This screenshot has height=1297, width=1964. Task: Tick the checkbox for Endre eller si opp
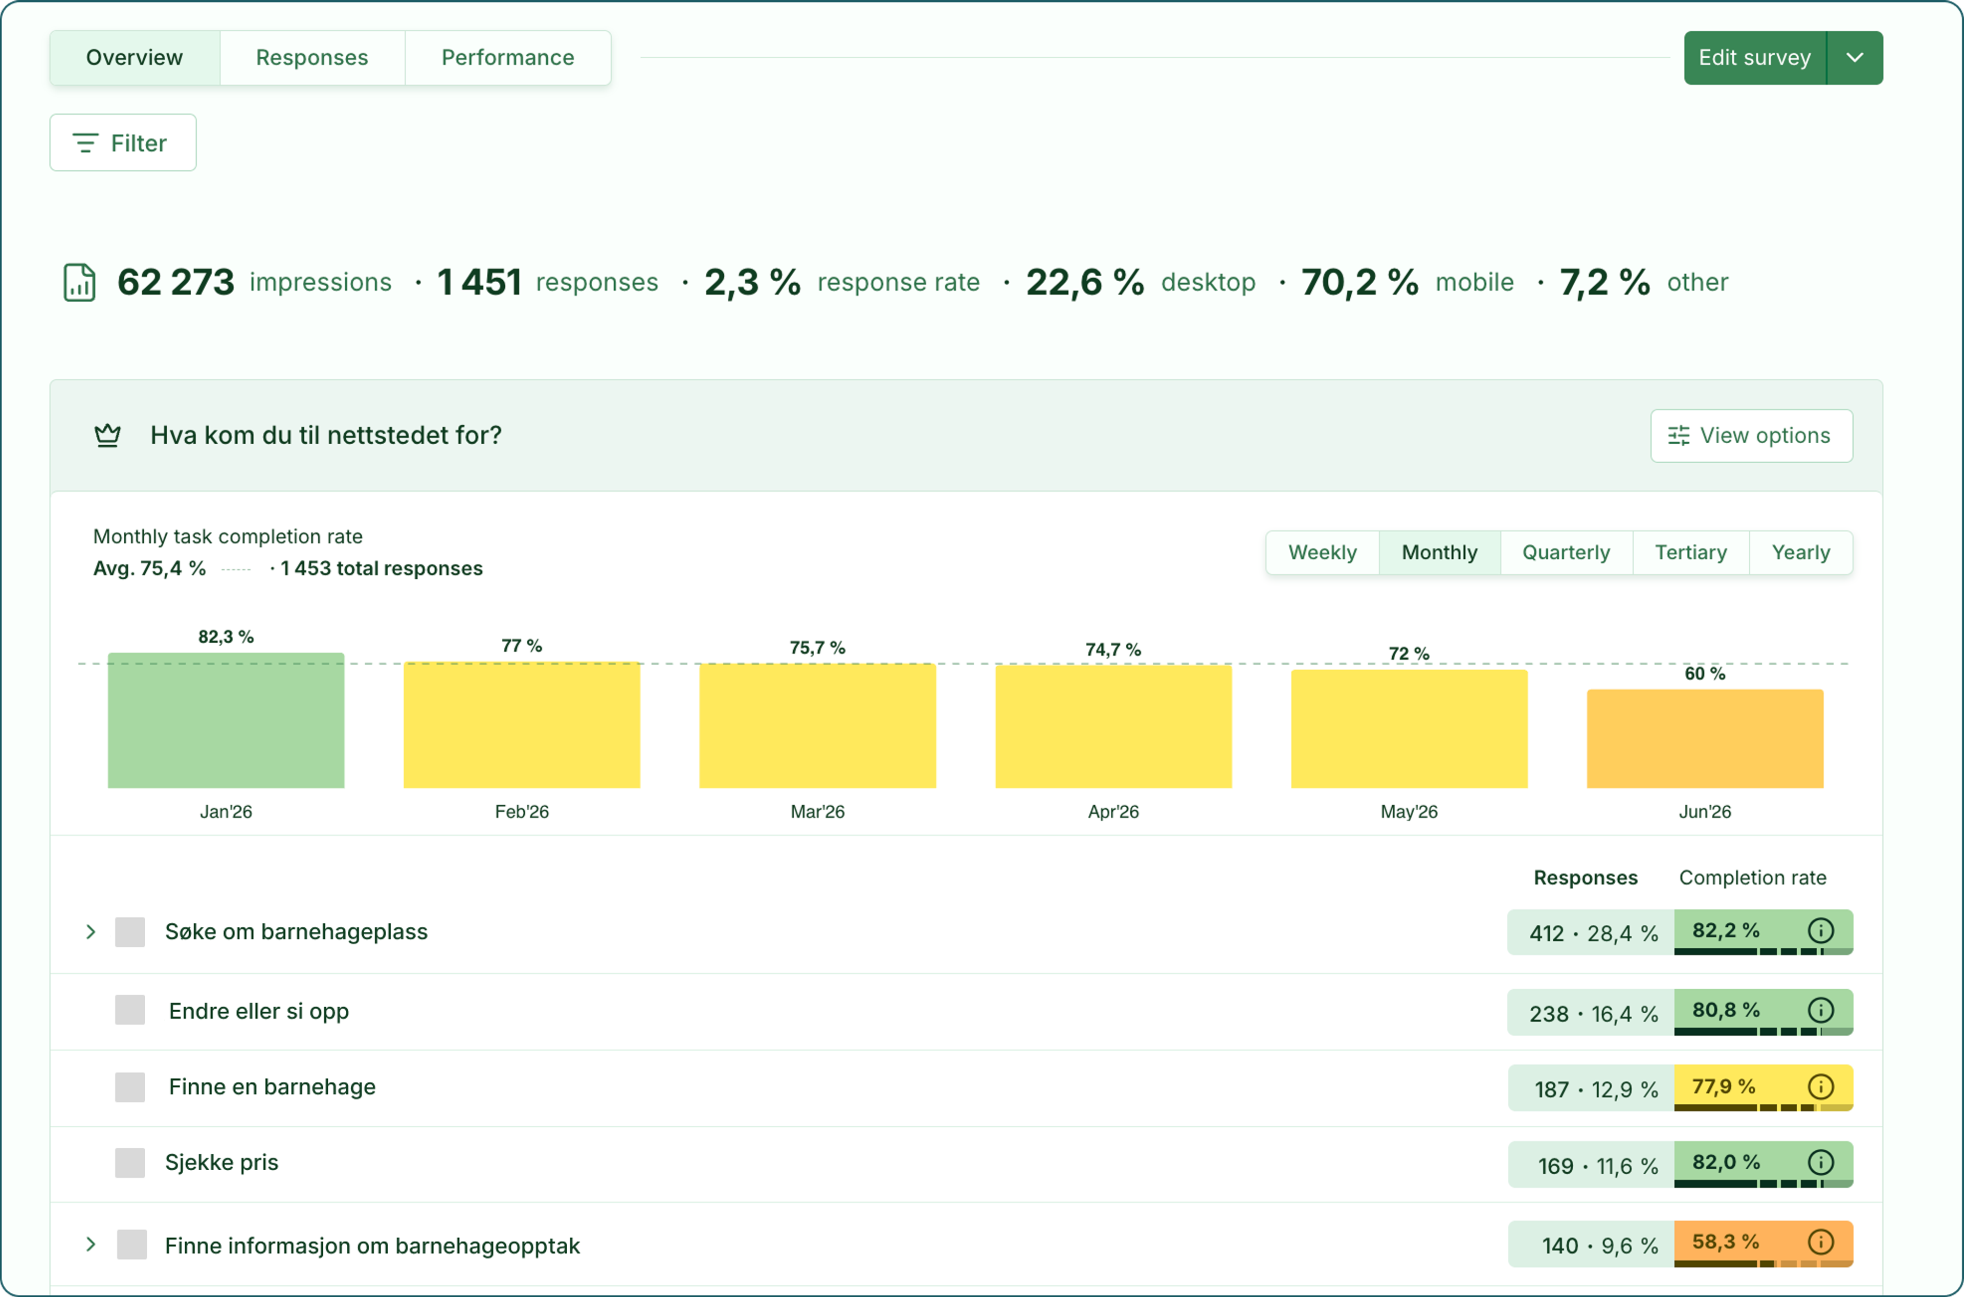pyautogui.click(x=130, y=1010)
